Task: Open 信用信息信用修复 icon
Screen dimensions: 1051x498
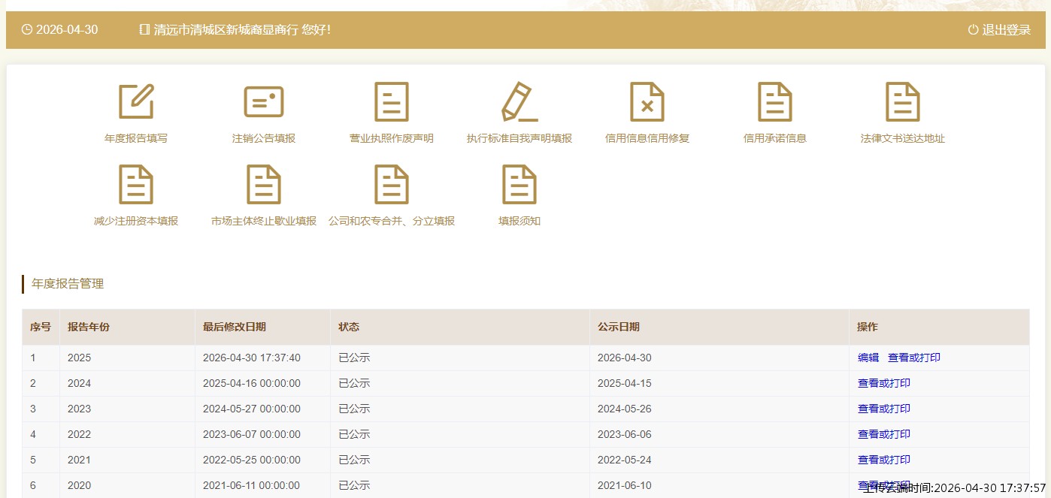Action: click(647, 101)
